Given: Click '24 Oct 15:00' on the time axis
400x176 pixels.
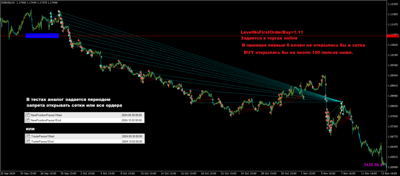Looking at the screenshot, I should (249, 174).
